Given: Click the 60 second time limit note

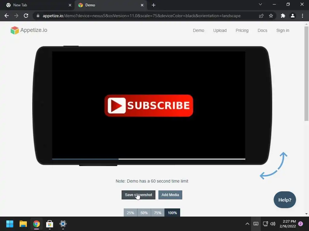Looking at the screenshot, I should tap(152, 181).
